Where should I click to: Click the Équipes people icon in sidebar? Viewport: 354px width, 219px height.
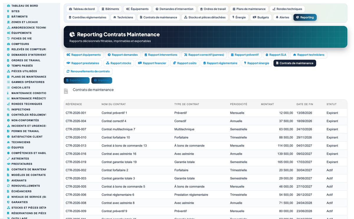[x=8, y=147]
